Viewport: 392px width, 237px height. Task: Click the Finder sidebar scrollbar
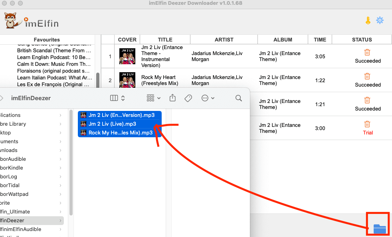click(x=71, y=162)
